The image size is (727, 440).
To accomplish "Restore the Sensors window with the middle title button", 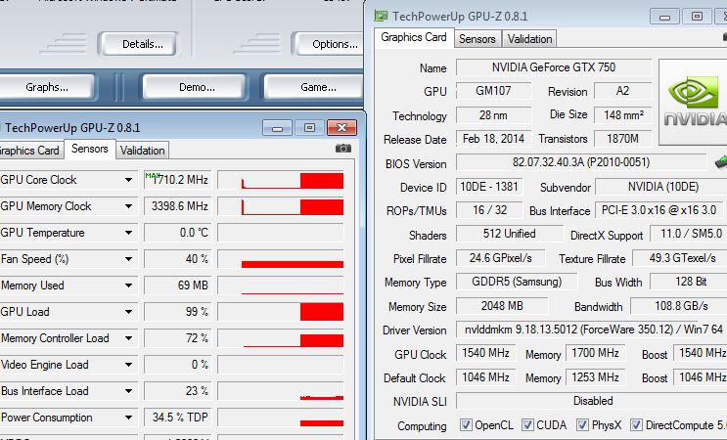I will point(310,127).
